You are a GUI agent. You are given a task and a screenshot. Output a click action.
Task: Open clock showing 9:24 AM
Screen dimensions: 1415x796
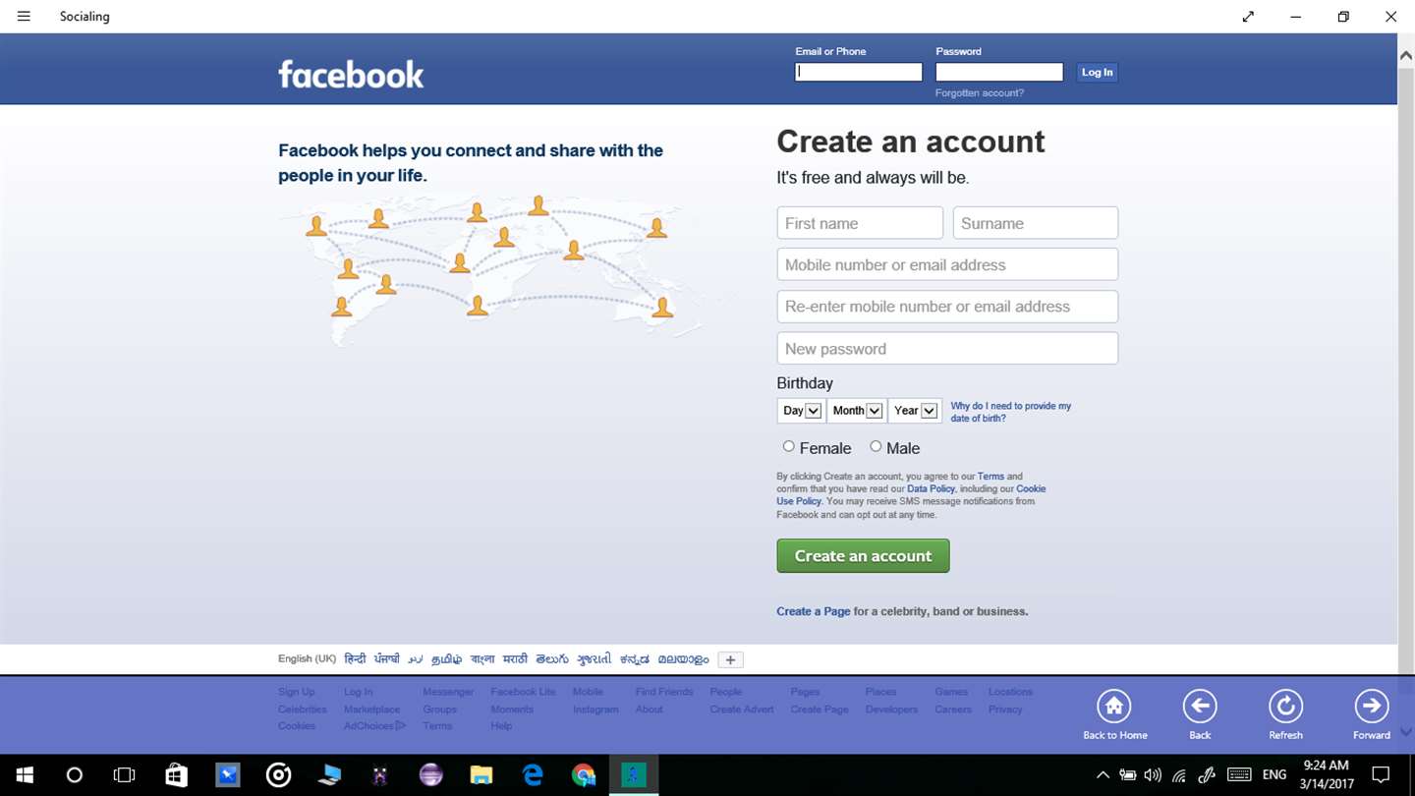1327,766
